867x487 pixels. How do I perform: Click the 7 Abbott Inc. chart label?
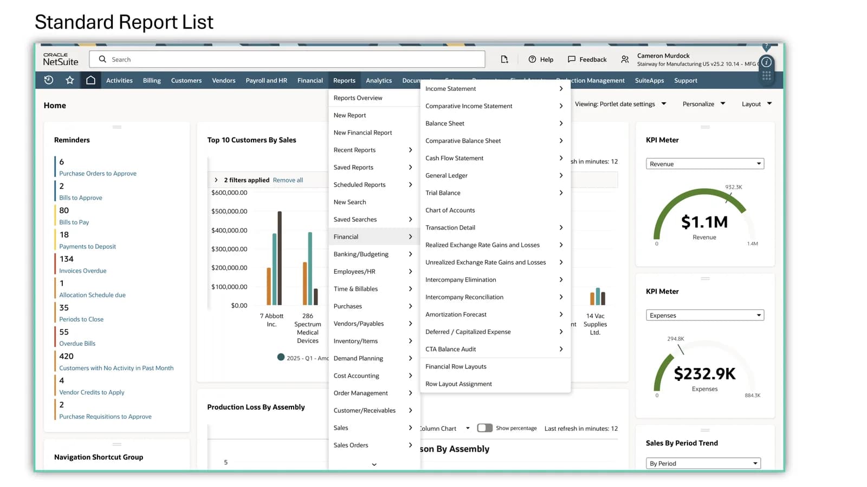(x=271, y=320)
